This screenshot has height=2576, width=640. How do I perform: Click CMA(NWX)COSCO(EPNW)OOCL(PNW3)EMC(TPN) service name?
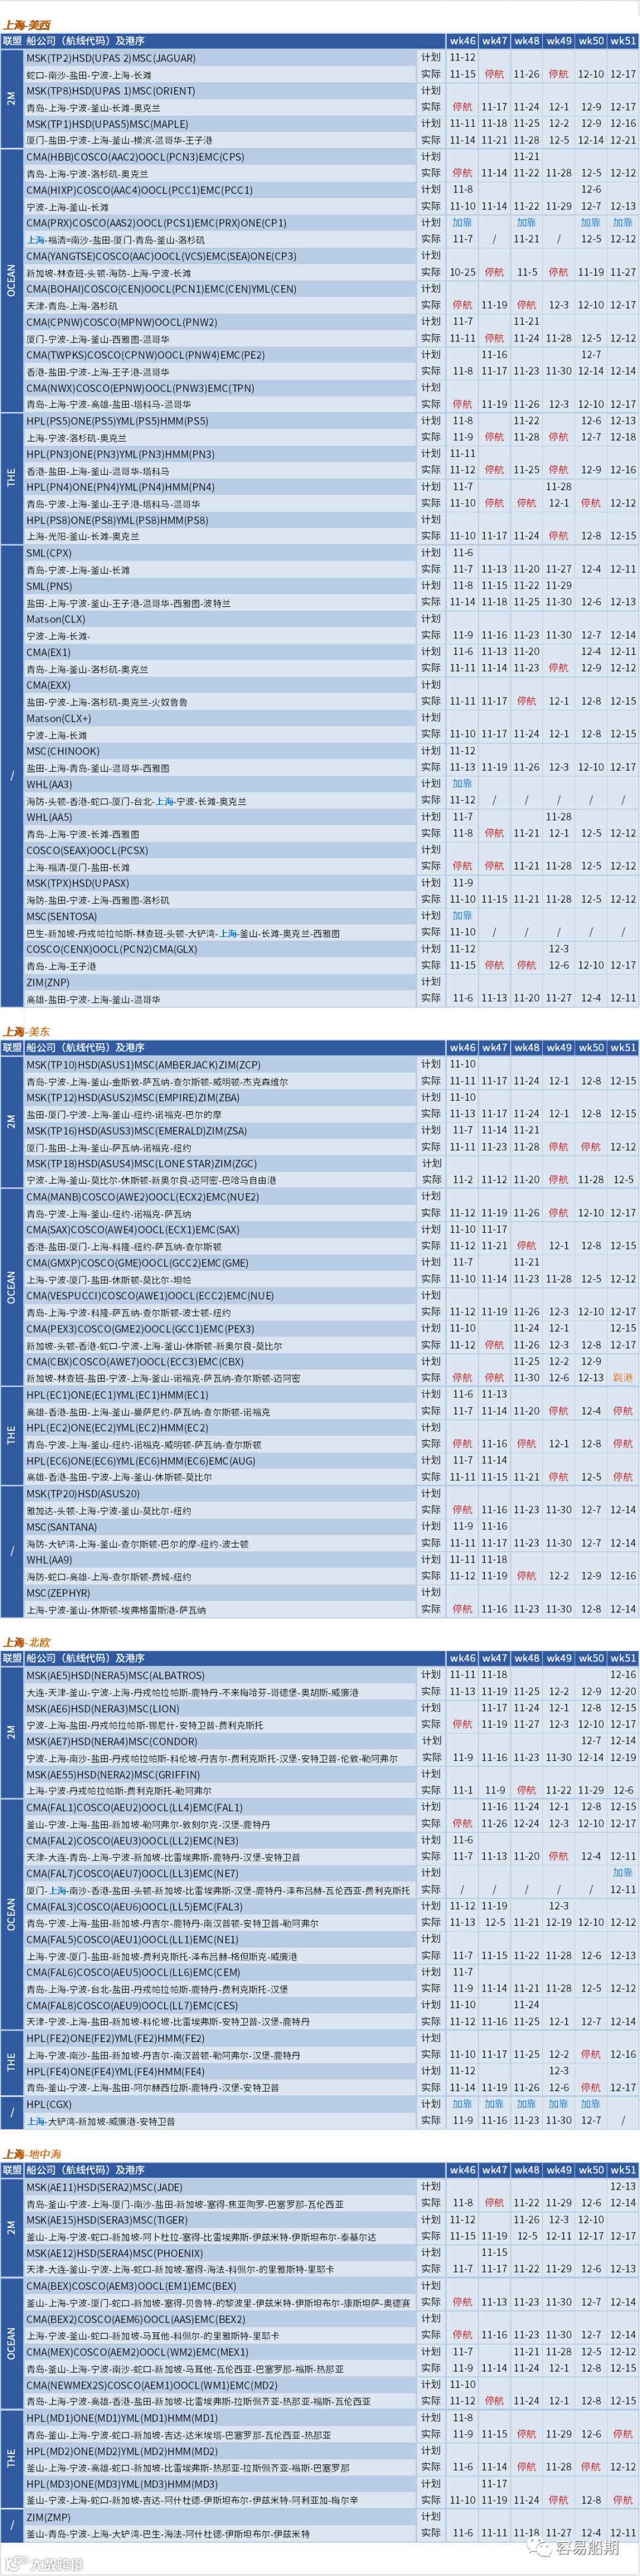pyautogui.click(x=140, y=388)
